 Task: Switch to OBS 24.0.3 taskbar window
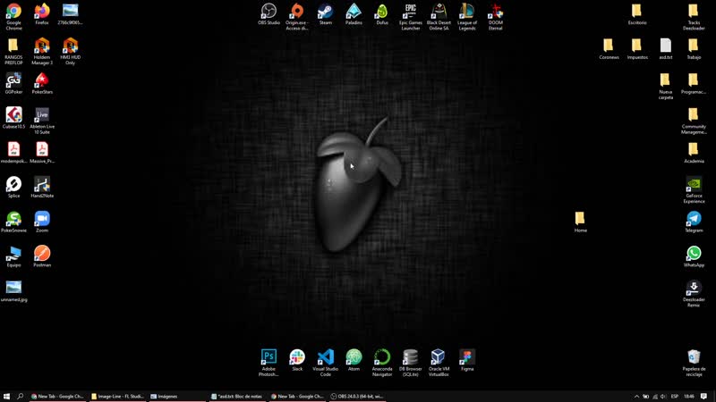point(357,397)
